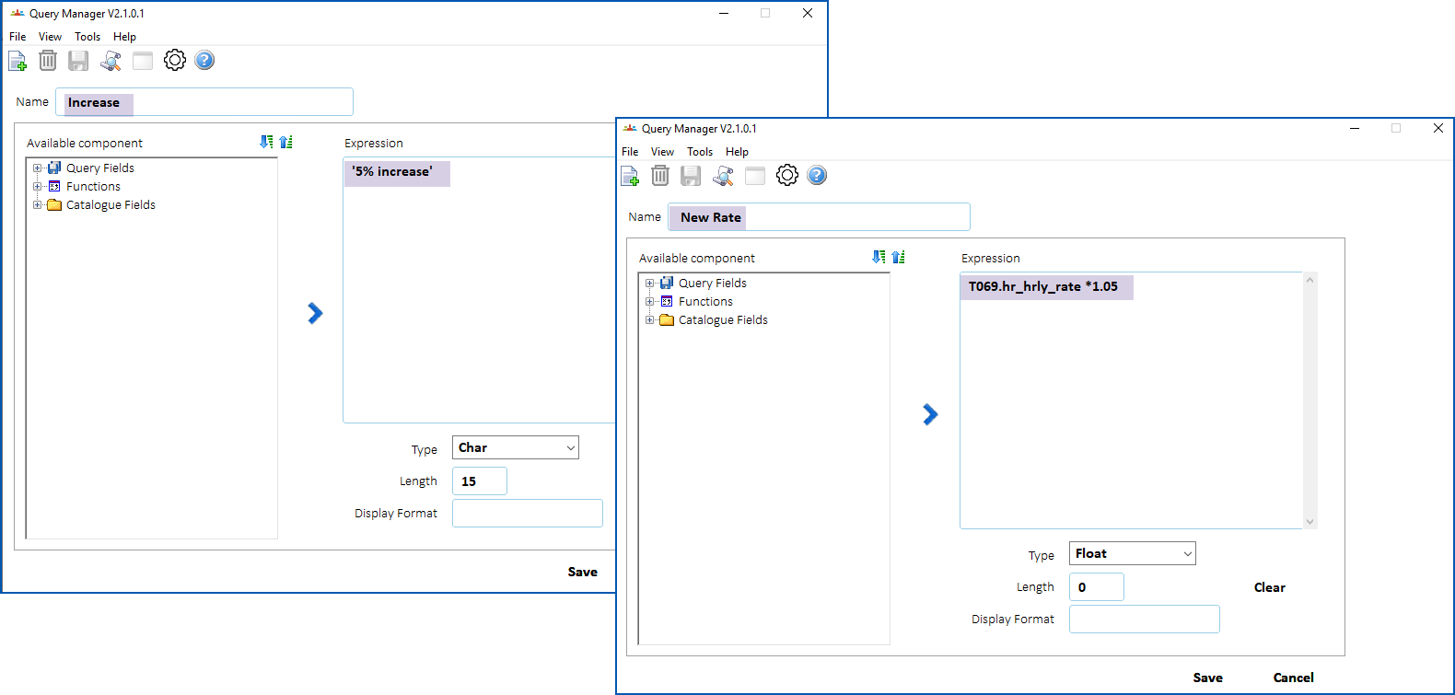Viewport: 1455px width, 695px height.
Task: Click the Clear button
Action: coord(1269,587)
